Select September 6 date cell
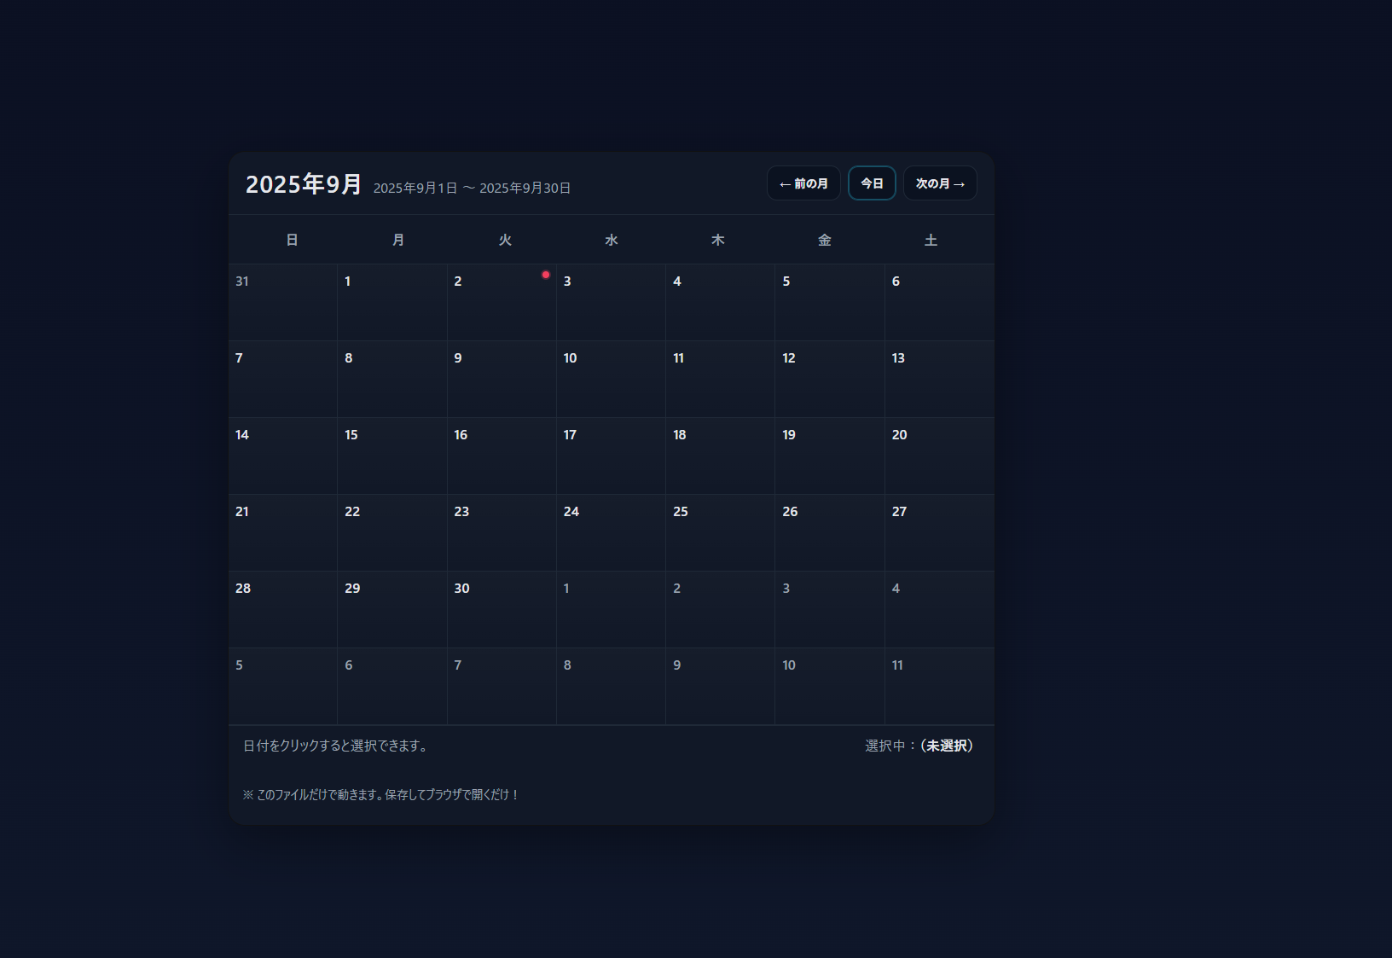This screenshot has height=958, width=1392. pyautogui.click(x=939, y=303)
